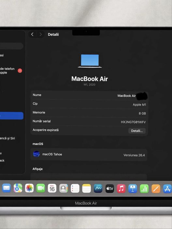Viewport: 172px width, 229px height.
Task: Click the Apple M1 chip value
Action: (139, 105)
